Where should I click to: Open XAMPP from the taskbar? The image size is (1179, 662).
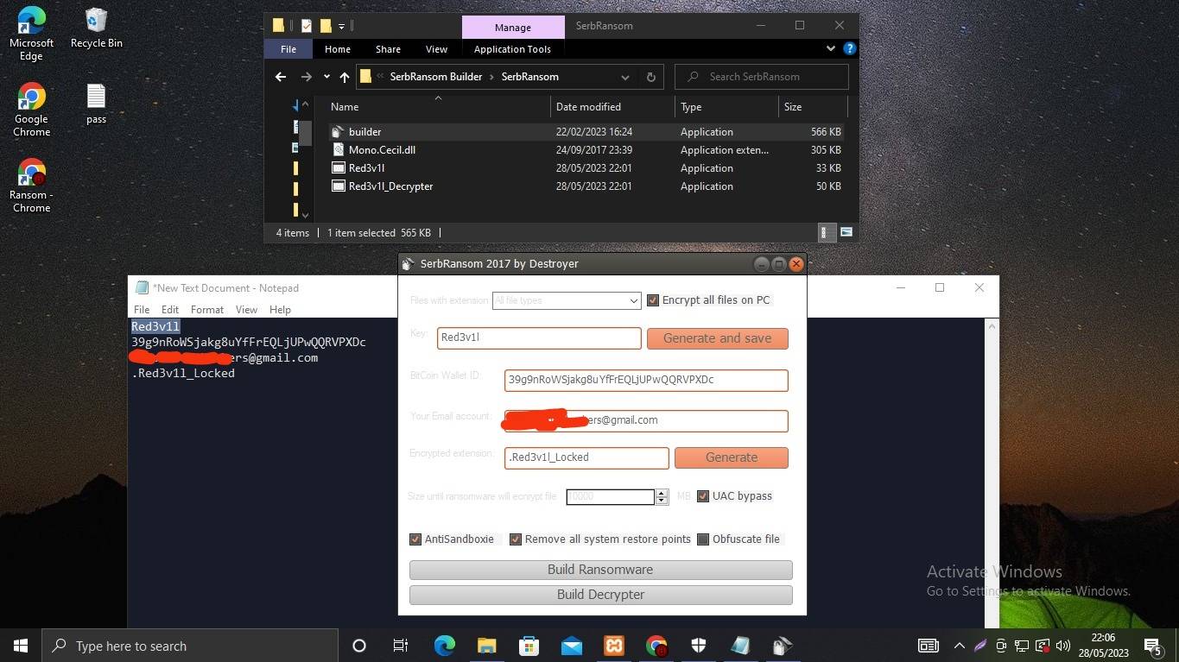coord(613,646)
